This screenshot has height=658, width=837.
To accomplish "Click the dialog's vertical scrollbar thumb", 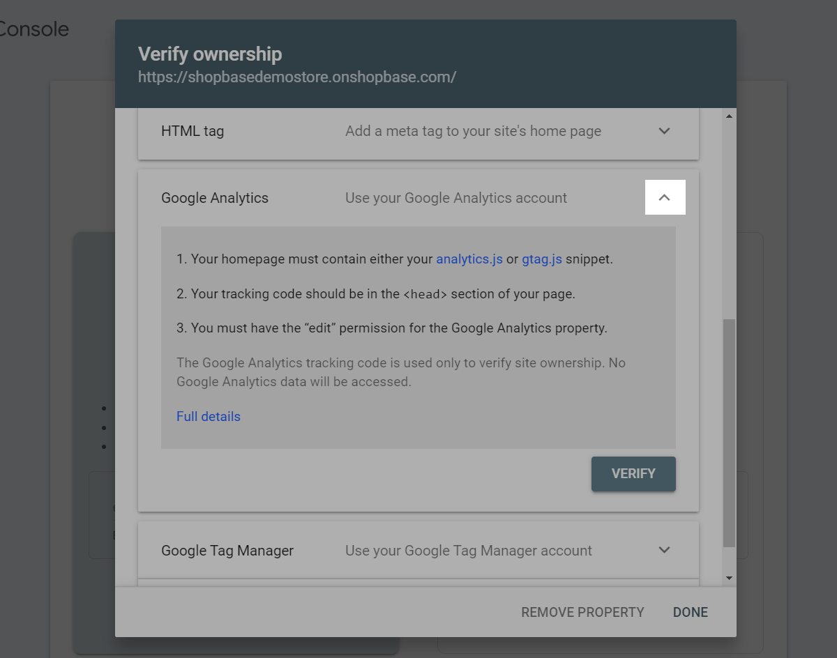I will tap(730, 433).
